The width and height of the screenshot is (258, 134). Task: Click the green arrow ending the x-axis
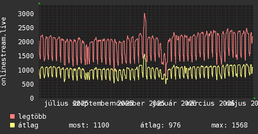255,98
